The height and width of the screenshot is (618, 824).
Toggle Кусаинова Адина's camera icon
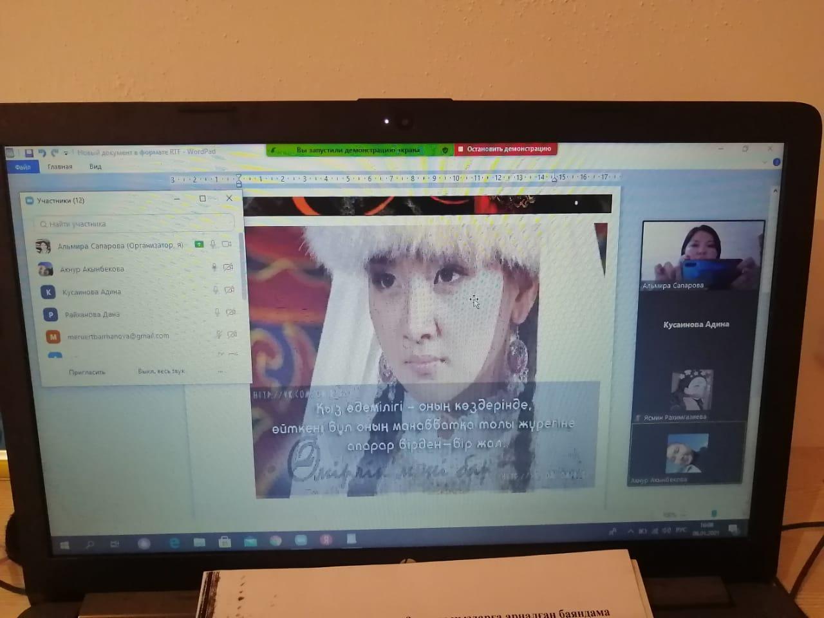coord(230,290)
